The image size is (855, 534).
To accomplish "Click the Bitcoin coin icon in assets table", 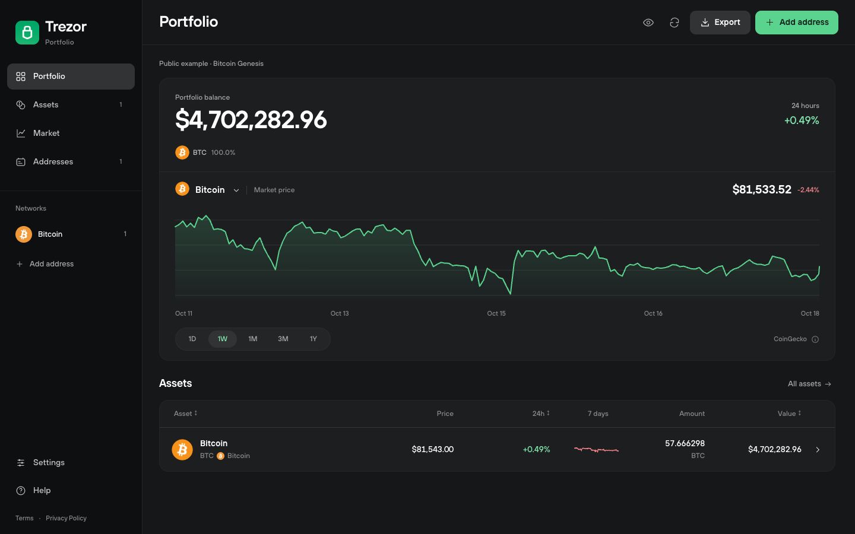I will [182, 450].
